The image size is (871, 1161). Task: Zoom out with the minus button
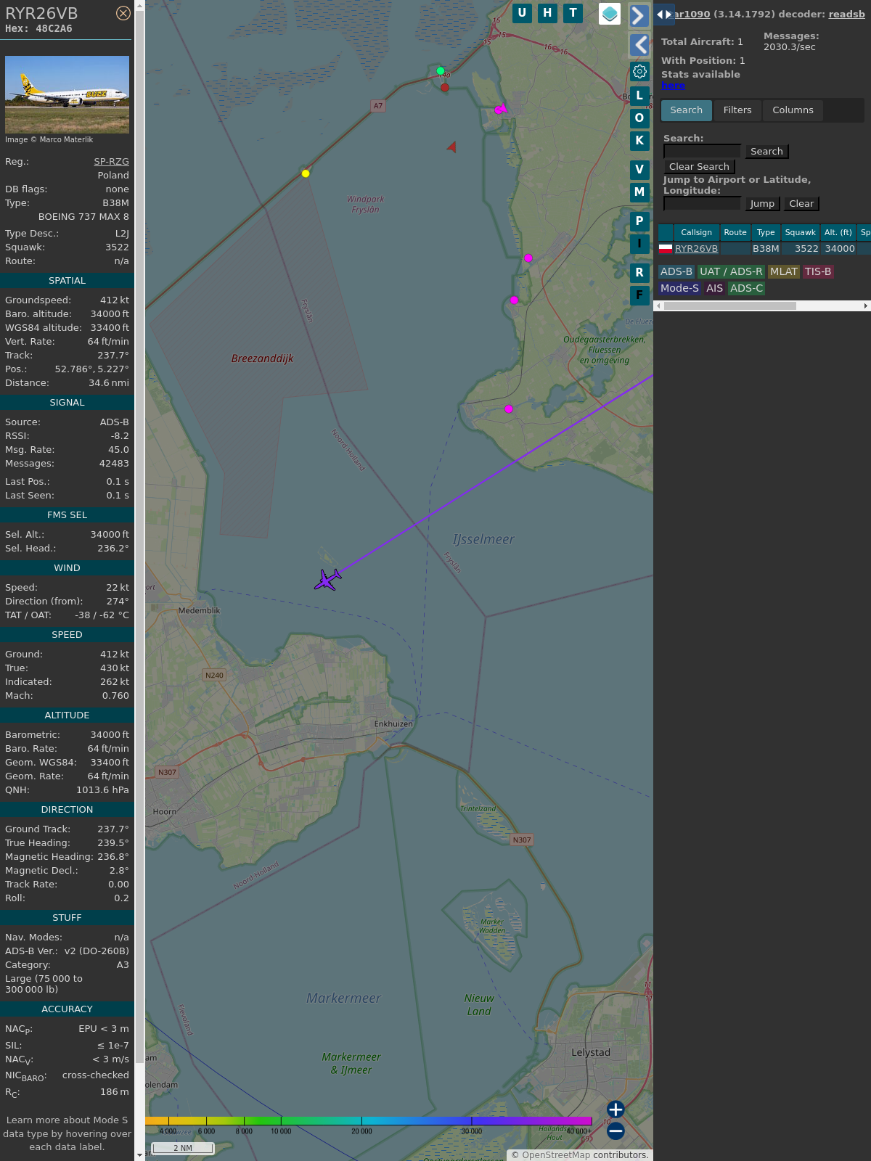[616, 1131]
